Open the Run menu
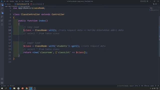 pyautogui.click(x=23, y=1)
